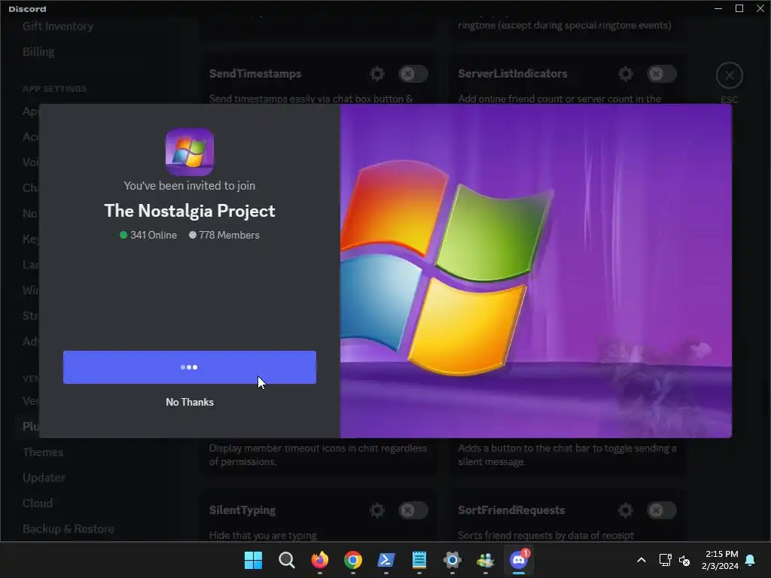Toggle the SendTimestamps plugin switch

click(x=413, y=74)
